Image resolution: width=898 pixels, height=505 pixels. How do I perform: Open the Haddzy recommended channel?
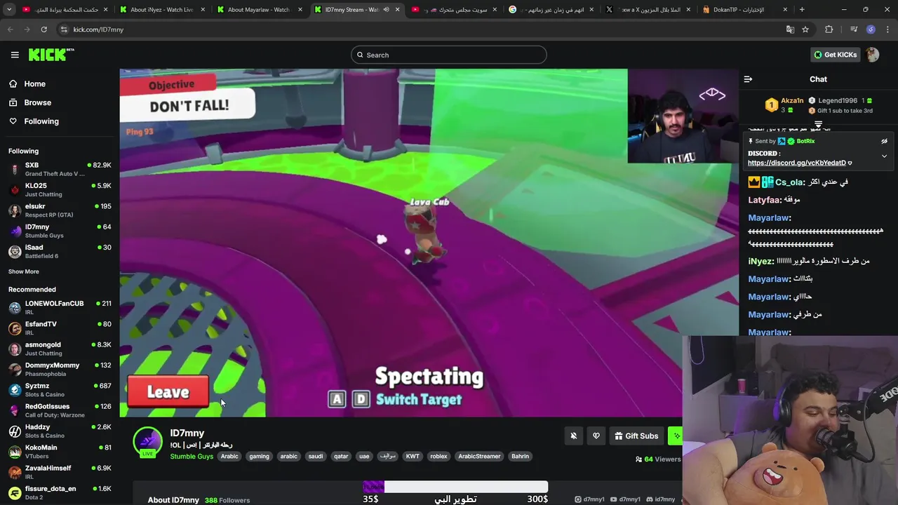pos(60,431)
